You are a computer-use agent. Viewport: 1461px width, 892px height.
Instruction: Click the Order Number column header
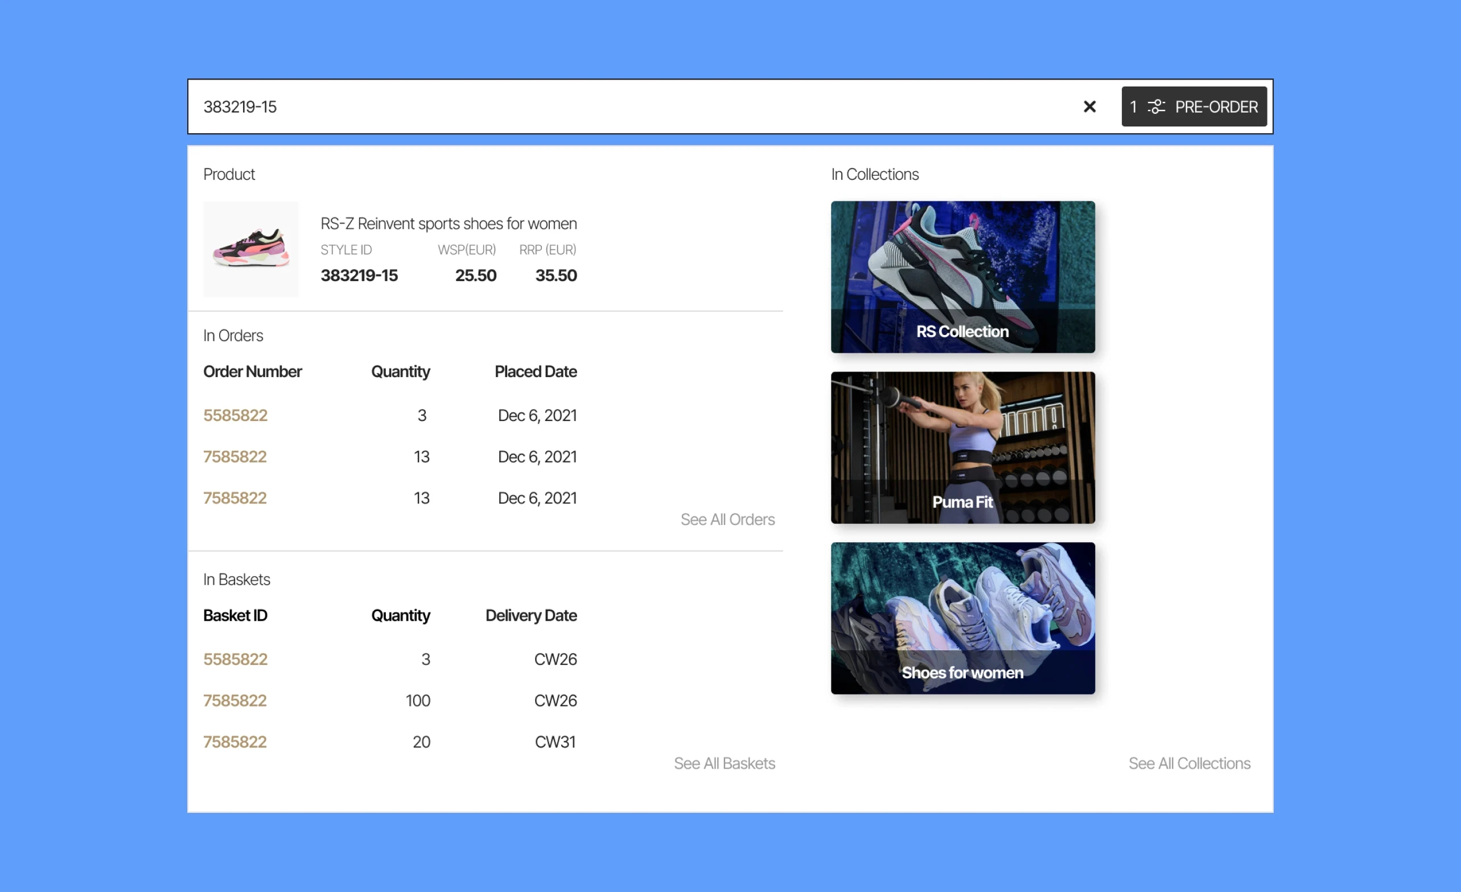point(253,371)
